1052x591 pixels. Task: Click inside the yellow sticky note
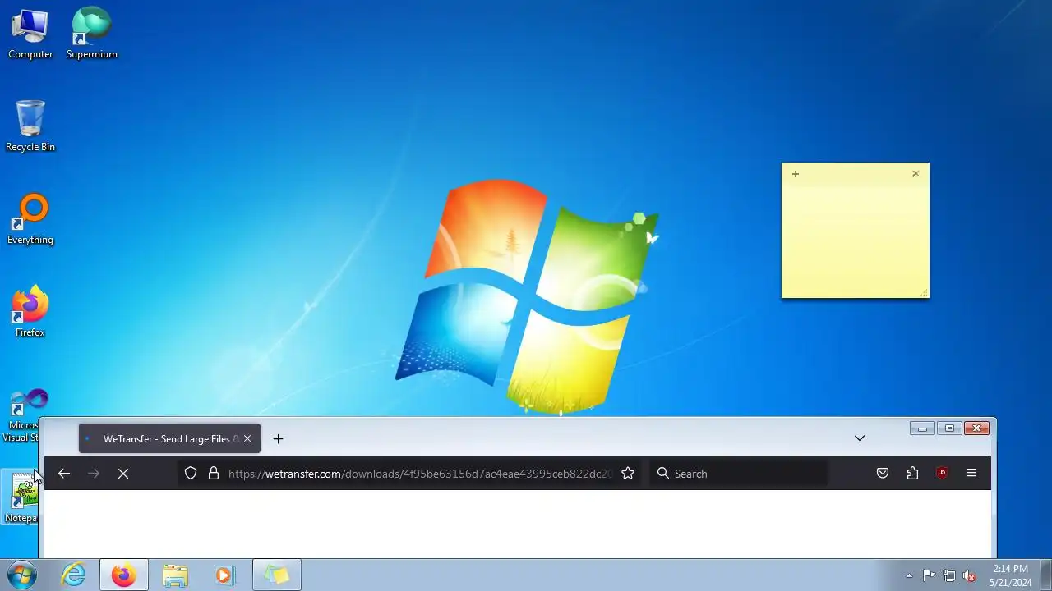(x=855, y=240)
